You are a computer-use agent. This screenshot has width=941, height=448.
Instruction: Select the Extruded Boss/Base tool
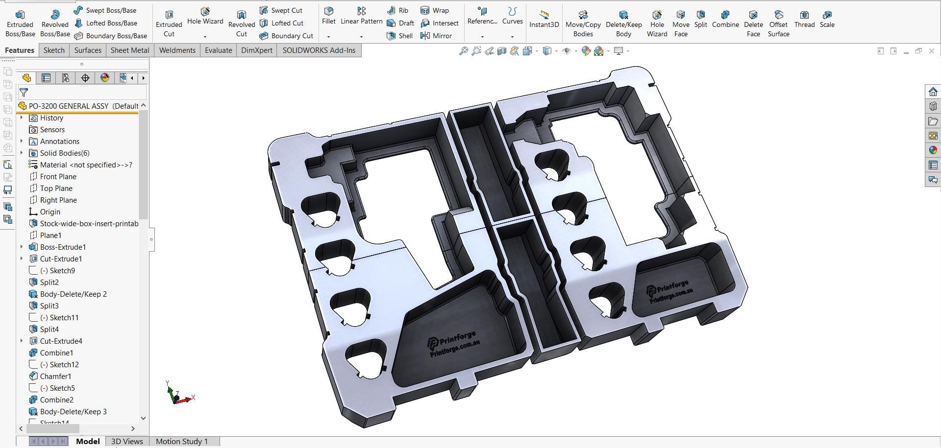point(20,23)
